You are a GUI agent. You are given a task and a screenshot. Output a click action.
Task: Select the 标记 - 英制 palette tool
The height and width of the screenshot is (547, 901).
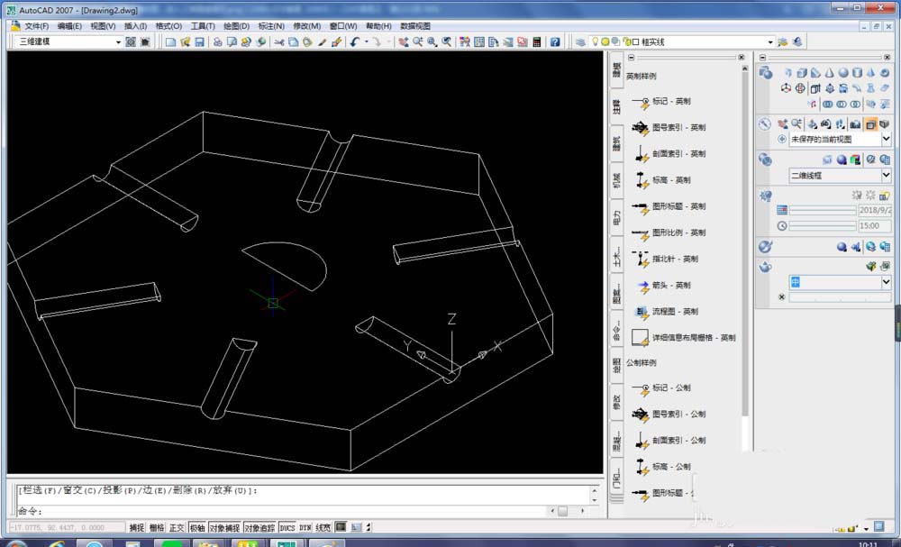(x=660, y=102)
